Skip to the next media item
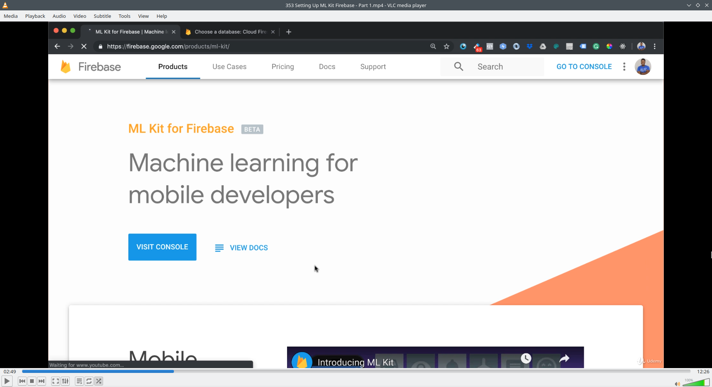 (42, 381)
